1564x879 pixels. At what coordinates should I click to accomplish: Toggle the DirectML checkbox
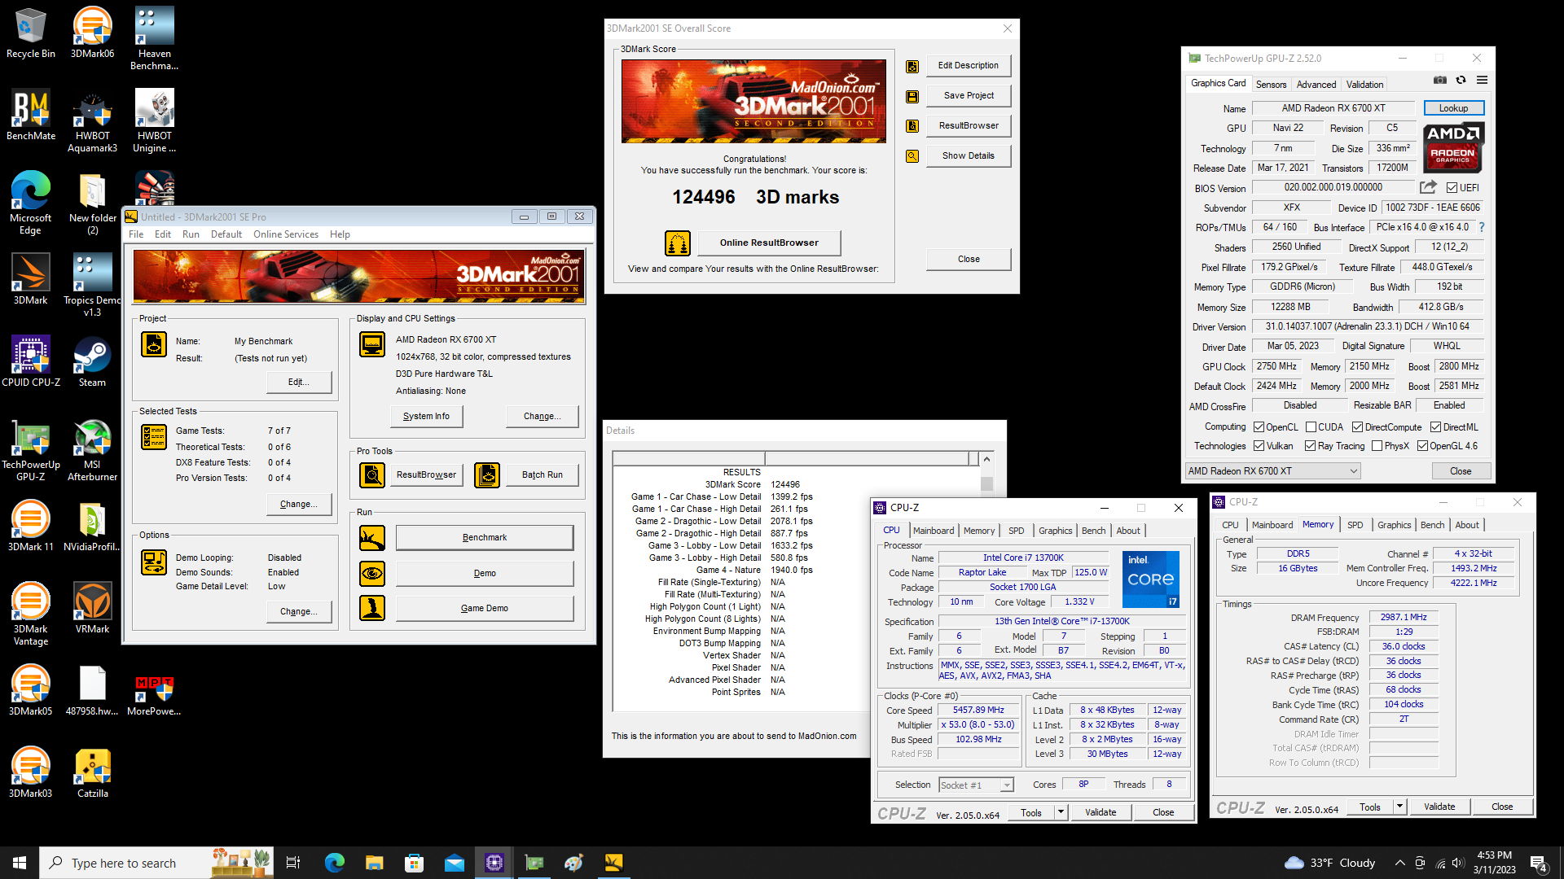tap(1436, 427)
